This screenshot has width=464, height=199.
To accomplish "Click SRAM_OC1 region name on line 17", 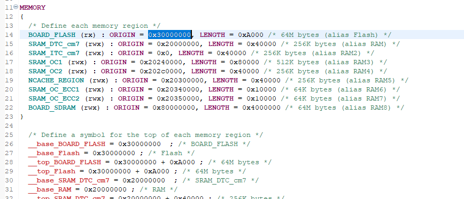I will click(x=45, y=62).
